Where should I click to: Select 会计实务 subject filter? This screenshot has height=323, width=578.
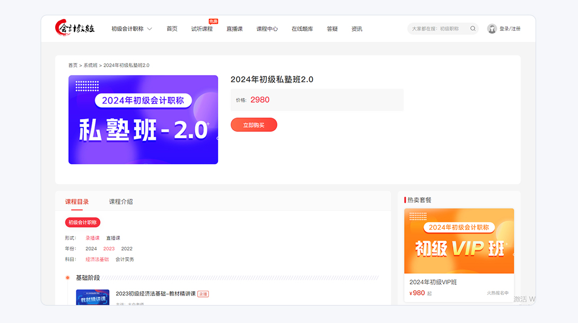pyautogui.click(x=125, y=259)
